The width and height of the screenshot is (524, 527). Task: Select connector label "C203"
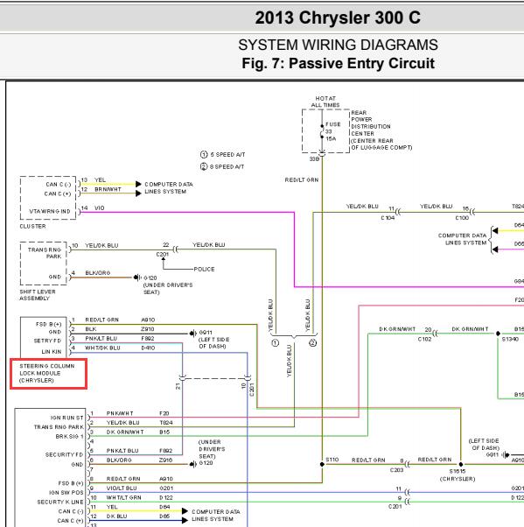click(396, 470)
